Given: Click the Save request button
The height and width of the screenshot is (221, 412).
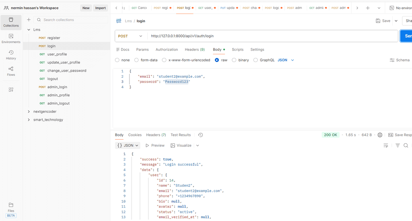Looking at the screenshot, I should (x=383, y=21).
